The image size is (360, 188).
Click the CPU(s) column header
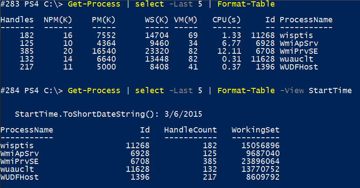click(x=226, y=20)
